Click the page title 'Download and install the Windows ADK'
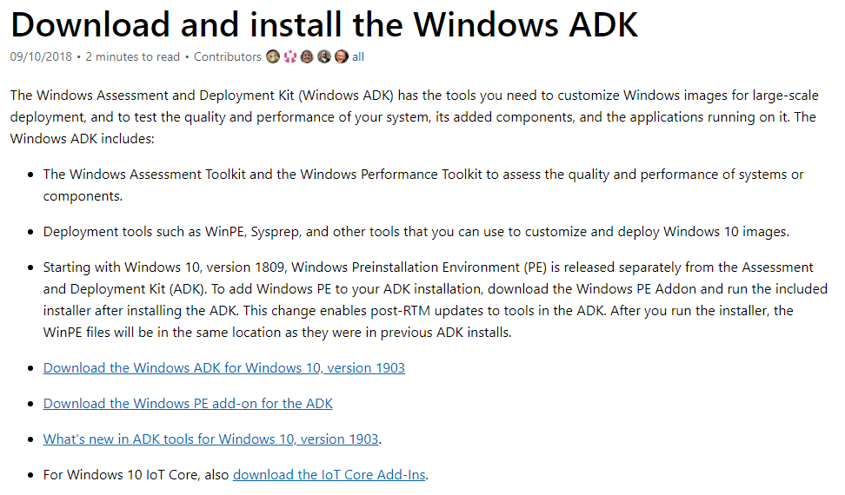The image size is (845, 495). pyautogui.click(x=324, y=24)
